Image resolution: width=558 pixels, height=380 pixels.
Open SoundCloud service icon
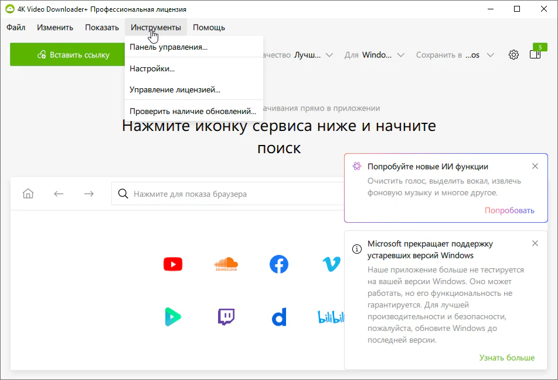coord(226,264)
